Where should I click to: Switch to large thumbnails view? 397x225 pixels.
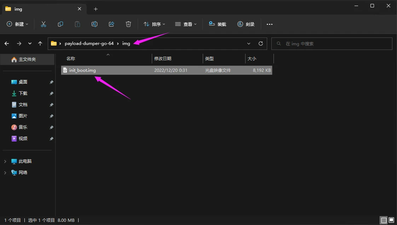[391, 220]
